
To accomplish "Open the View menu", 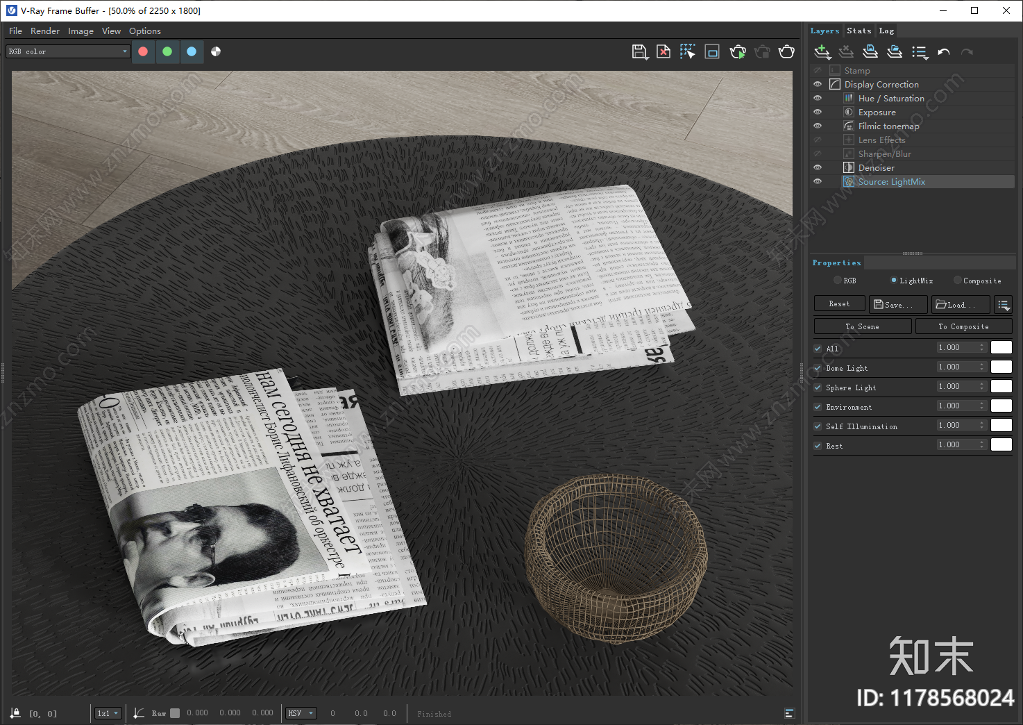I will [111, 31].
